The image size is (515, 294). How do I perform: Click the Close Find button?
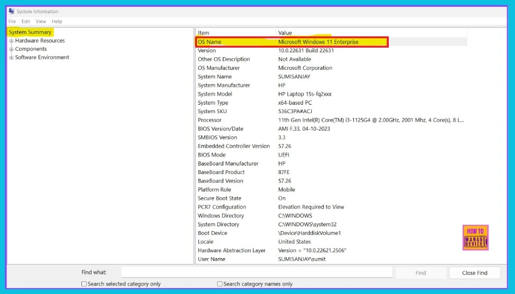pyautogui.click(x=475, y=273)
